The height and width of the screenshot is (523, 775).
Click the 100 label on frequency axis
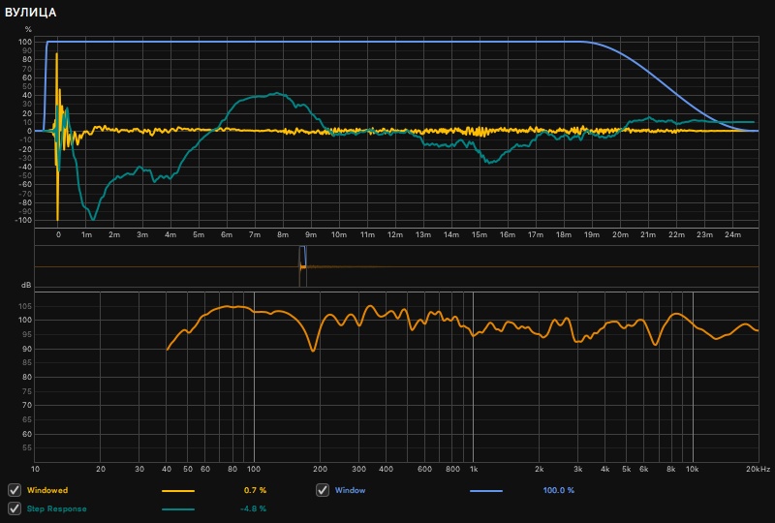[x=254, y=469]
